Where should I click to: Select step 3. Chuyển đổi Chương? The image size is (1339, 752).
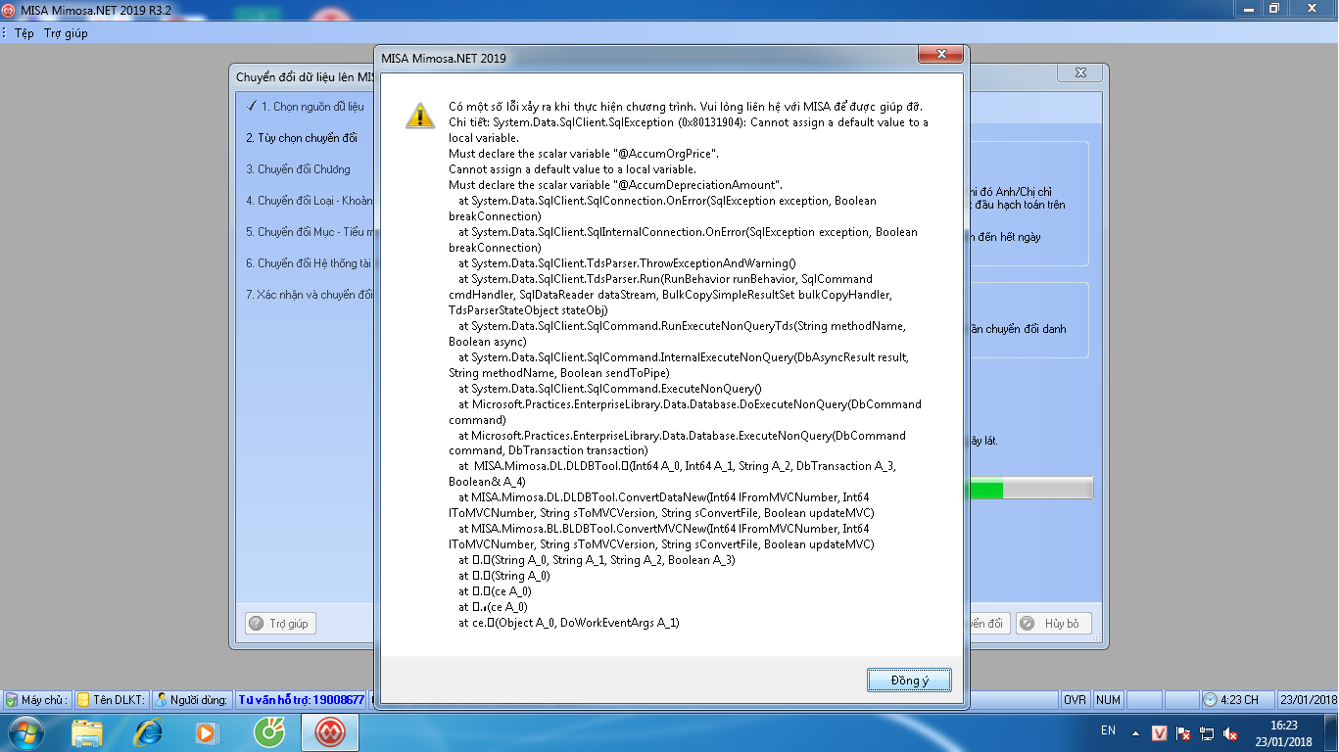(298, 169)
